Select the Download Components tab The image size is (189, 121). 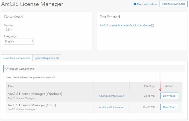(17, 58)
